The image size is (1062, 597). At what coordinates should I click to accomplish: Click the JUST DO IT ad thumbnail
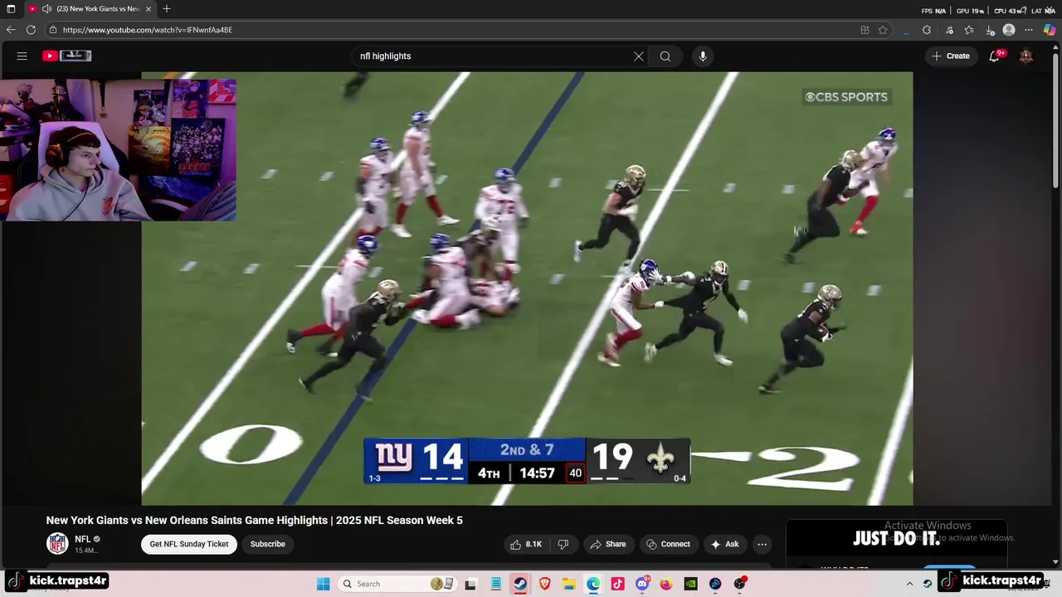[x=896, y=539]
